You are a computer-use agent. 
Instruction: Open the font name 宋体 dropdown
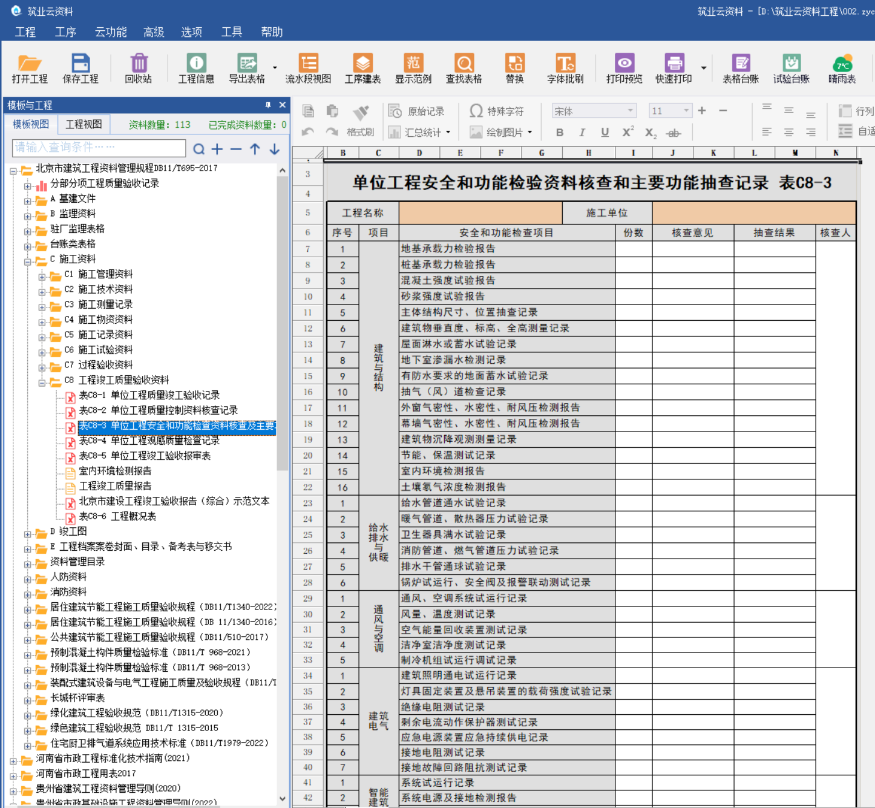click(631, 111)
